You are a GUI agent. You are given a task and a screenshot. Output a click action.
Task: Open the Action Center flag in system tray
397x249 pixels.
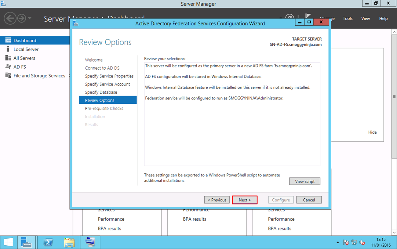346,242
